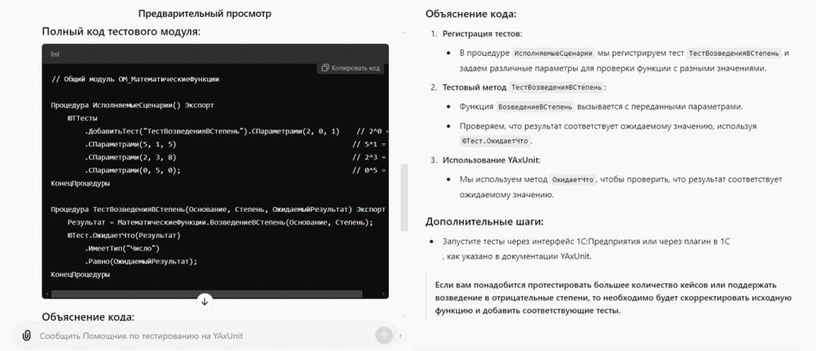
Task: Click code line .Равно(ОжидаемыйРезультат);
Action: point(141,262)
